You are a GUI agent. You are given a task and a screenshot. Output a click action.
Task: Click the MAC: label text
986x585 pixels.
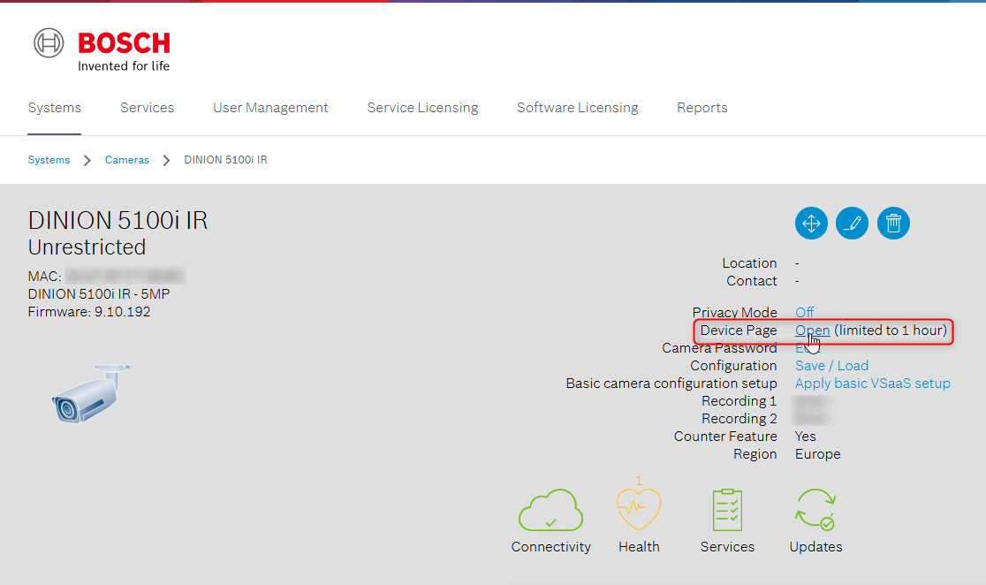(45, 276)
